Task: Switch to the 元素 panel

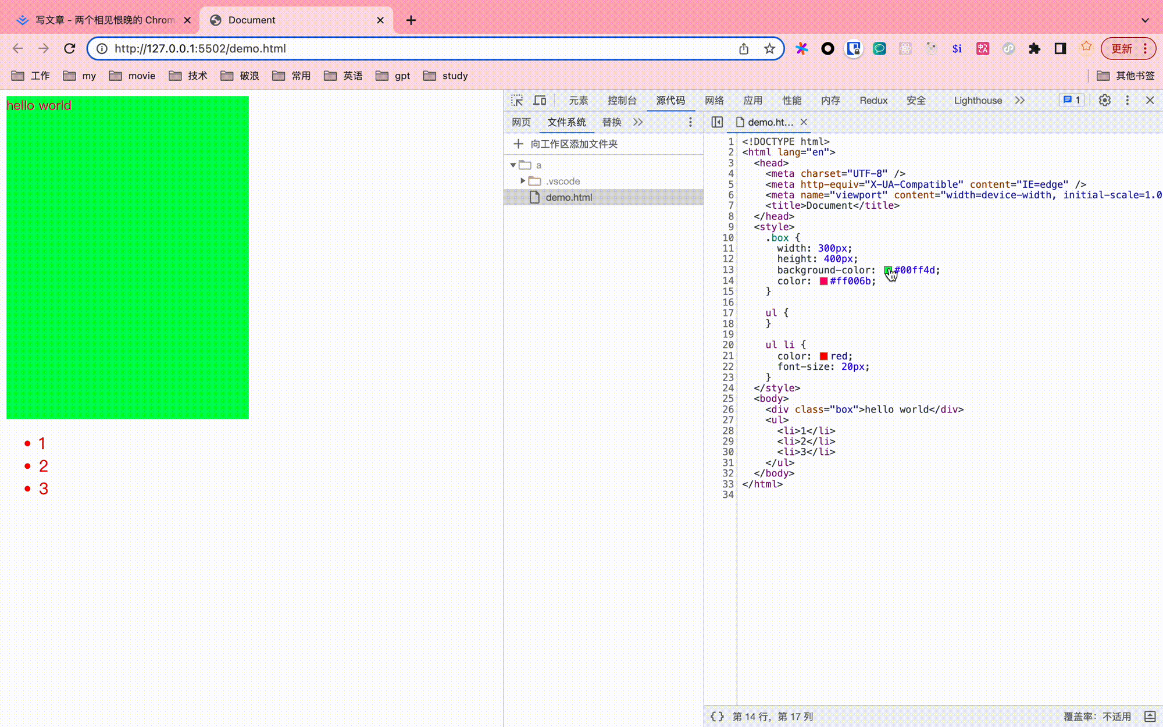Action: click(578, 100)
